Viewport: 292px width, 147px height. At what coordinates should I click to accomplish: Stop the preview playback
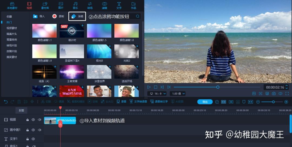[155, 87]
